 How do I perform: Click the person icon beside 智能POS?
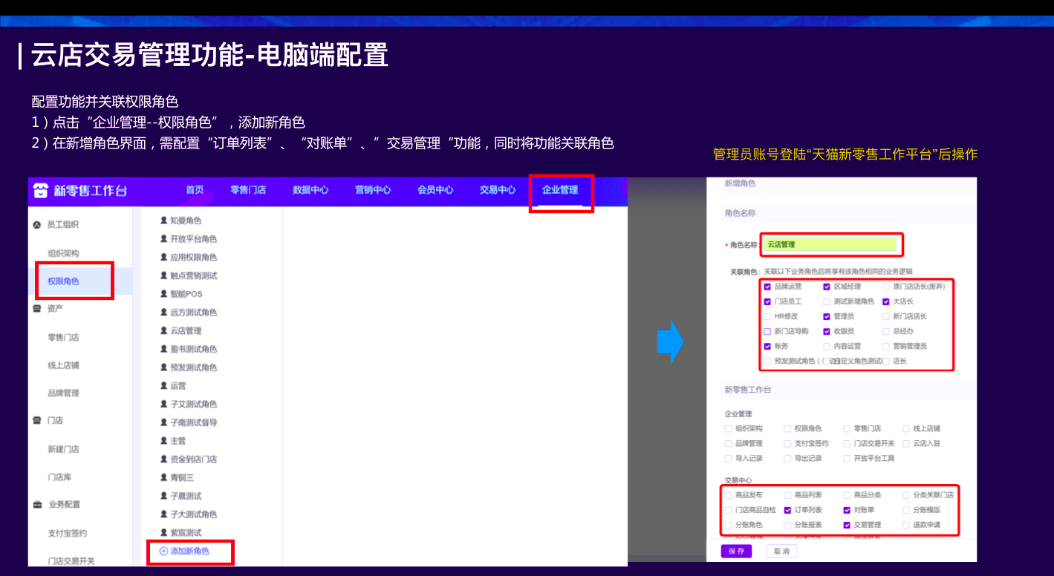click(164, 294)
